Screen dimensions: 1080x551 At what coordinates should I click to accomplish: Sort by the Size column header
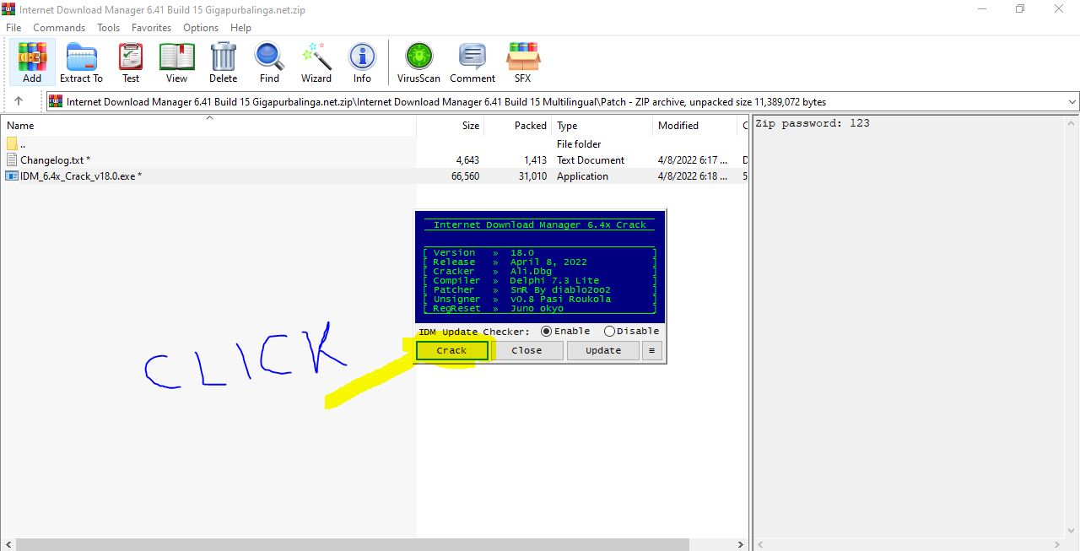click(451, 126)
